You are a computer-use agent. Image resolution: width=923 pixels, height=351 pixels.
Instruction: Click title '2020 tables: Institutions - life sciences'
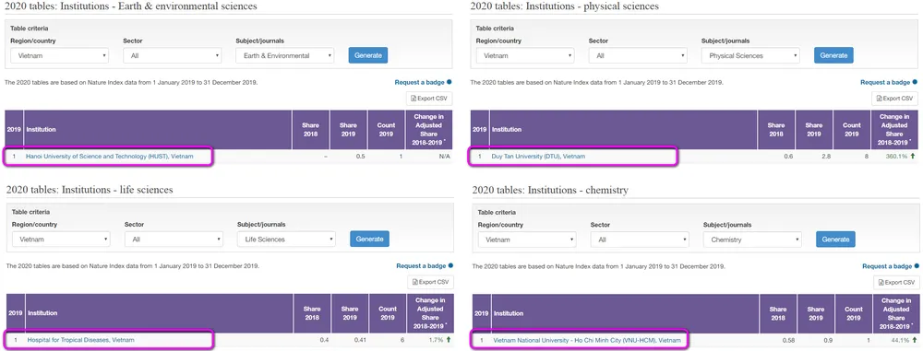point(90,189)
